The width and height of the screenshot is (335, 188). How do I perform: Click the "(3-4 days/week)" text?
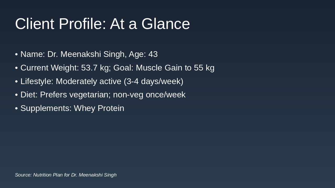pyautogui.click(x=154, y=81)
